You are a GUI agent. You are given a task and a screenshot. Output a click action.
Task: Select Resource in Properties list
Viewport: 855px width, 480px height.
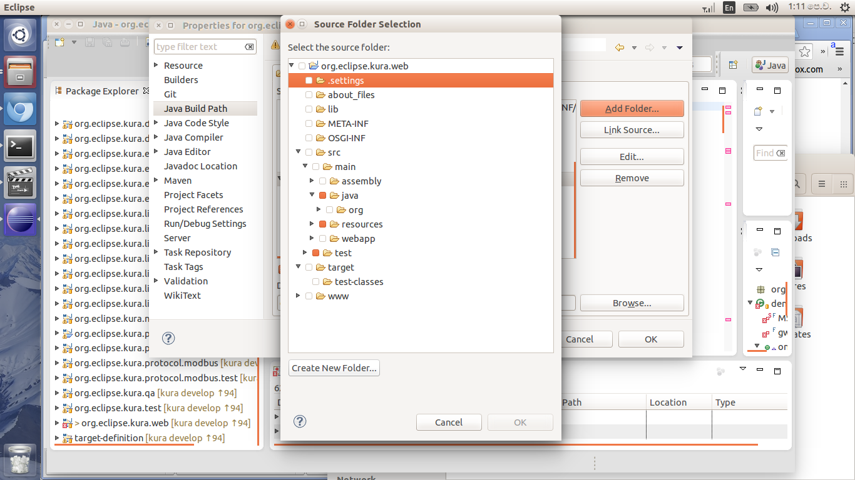tap(183, 66)
